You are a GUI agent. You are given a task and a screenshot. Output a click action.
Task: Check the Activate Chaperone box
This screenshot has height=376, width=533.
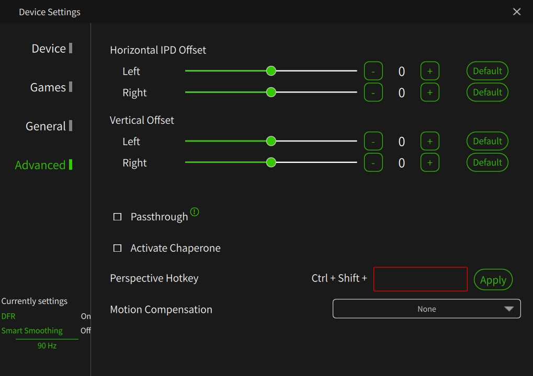click(x=118, y=248)
